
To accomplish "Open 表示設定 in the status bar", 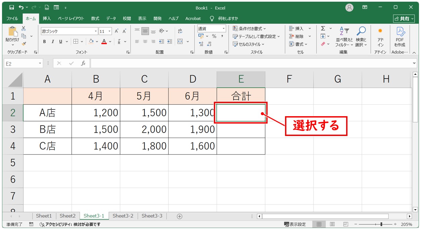I will tap(295, 224).
